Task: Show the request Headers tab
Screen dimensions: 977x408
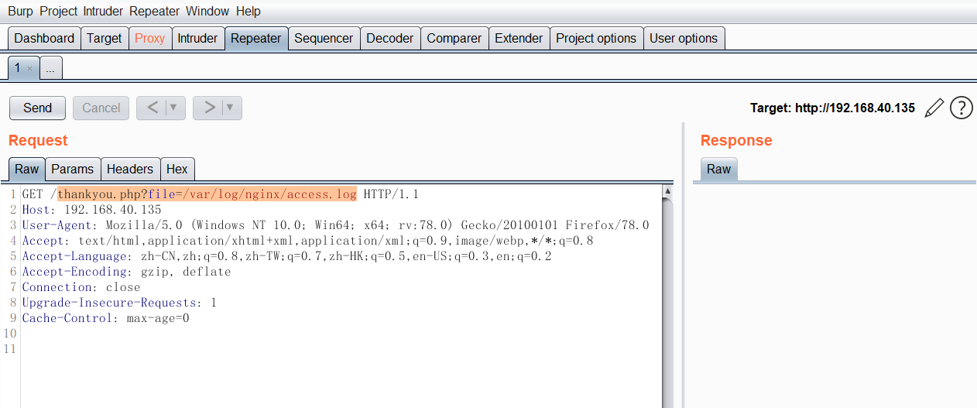Action: coord(130,169)
